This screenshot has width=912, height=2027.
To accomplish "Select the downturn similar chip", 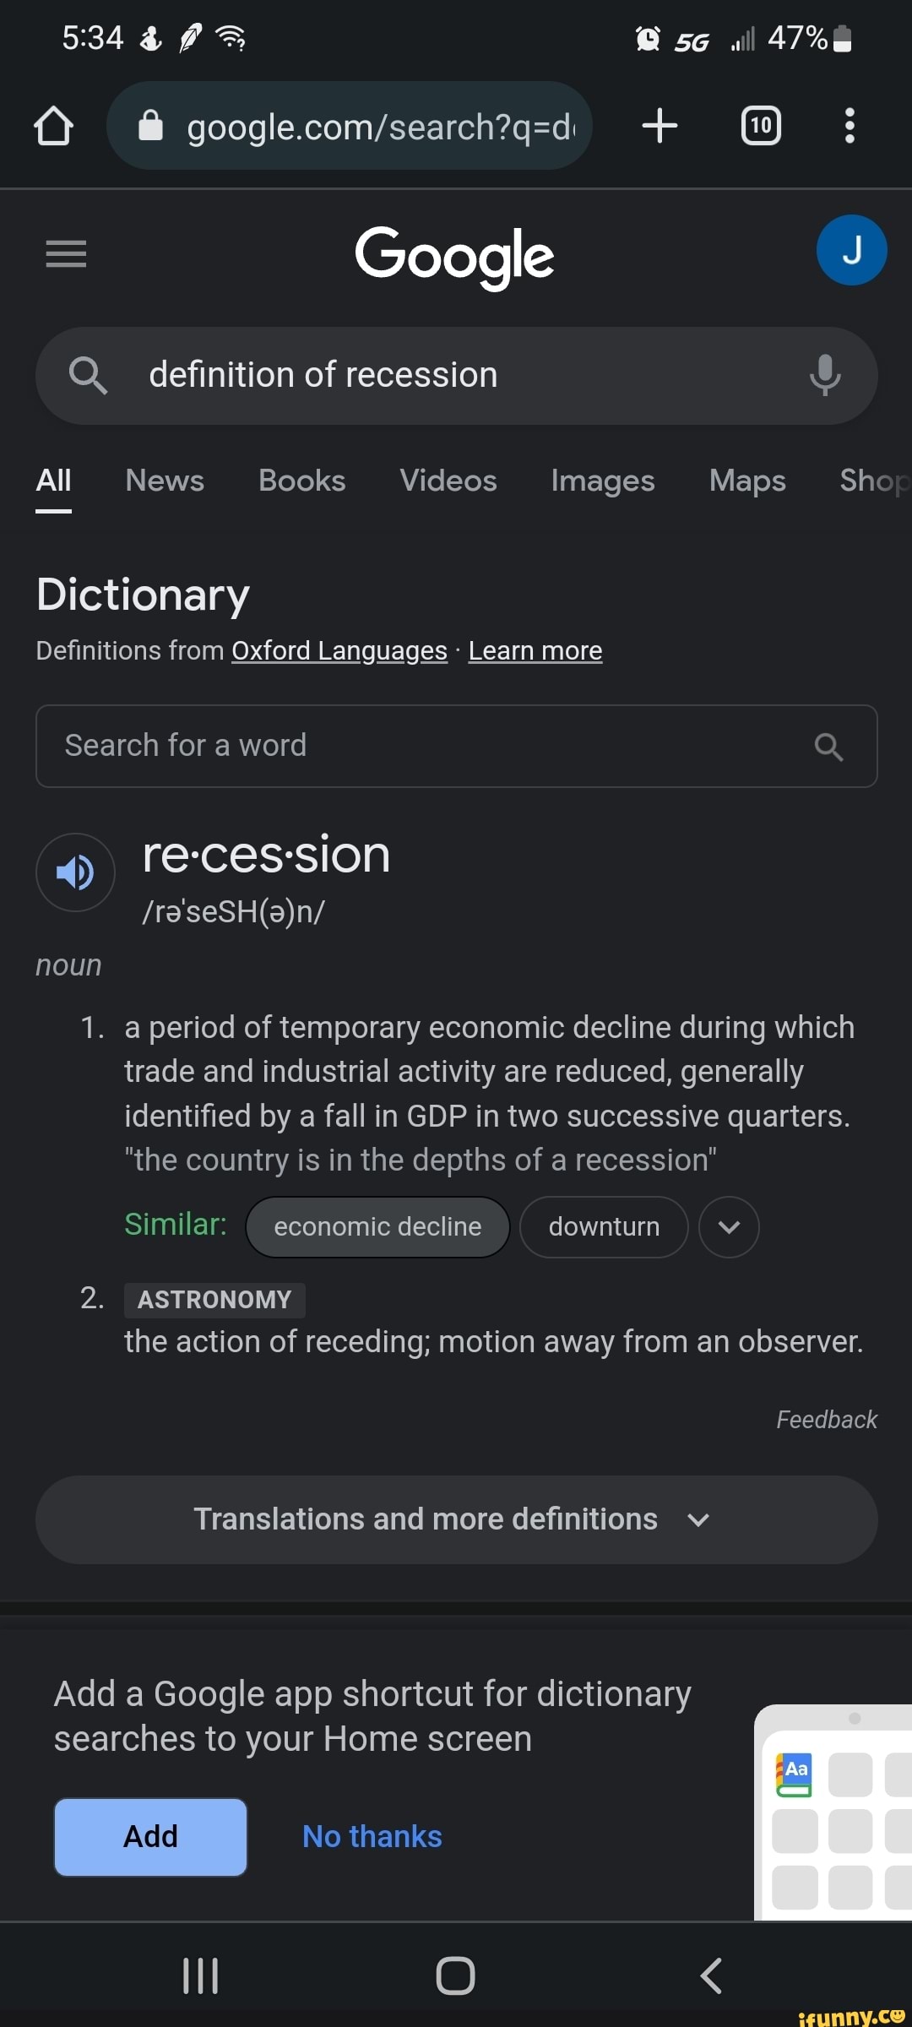I will click(604, 1226).
